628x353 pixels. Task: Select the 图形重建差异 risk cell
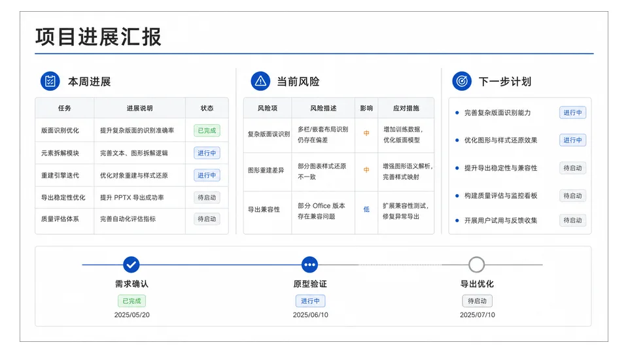[x=266, y=171]
